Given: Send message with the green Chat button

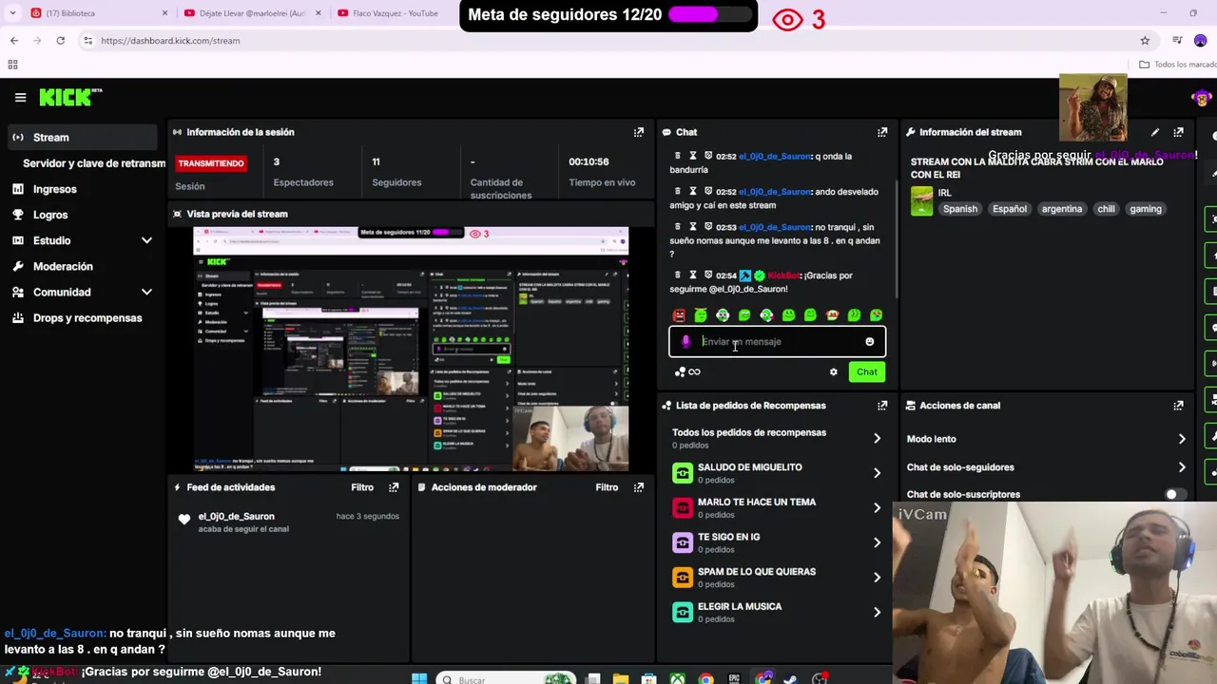Looking at the screenshot, I should pyautogui.click(x=866, y=372).
